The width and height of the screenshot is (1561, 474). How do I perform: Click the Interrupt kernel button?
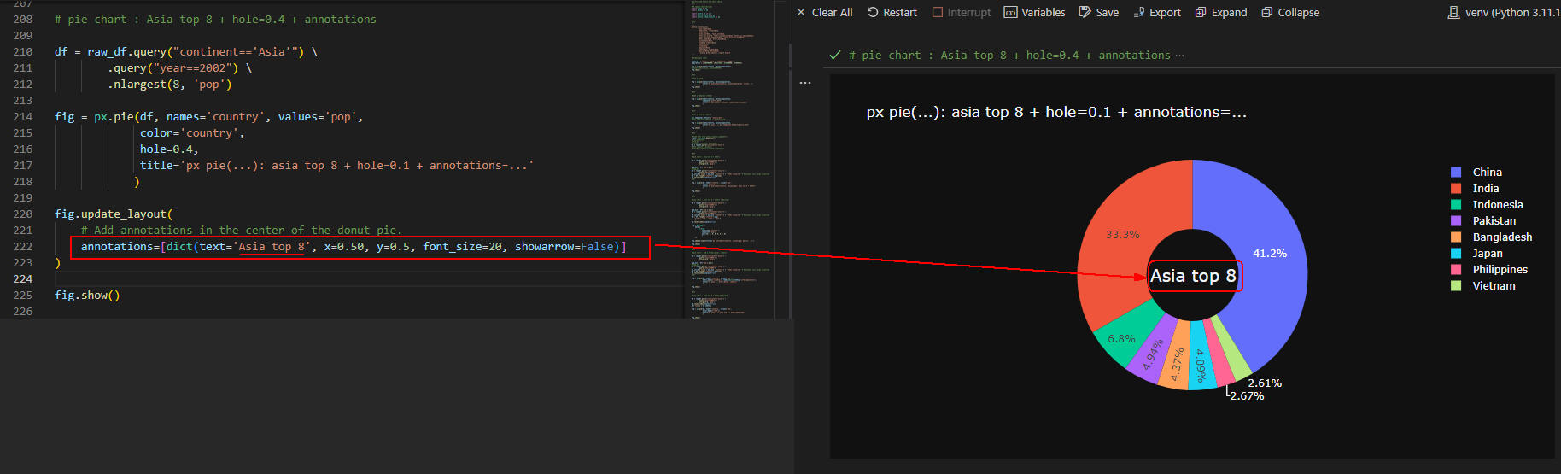click(962, 12)
